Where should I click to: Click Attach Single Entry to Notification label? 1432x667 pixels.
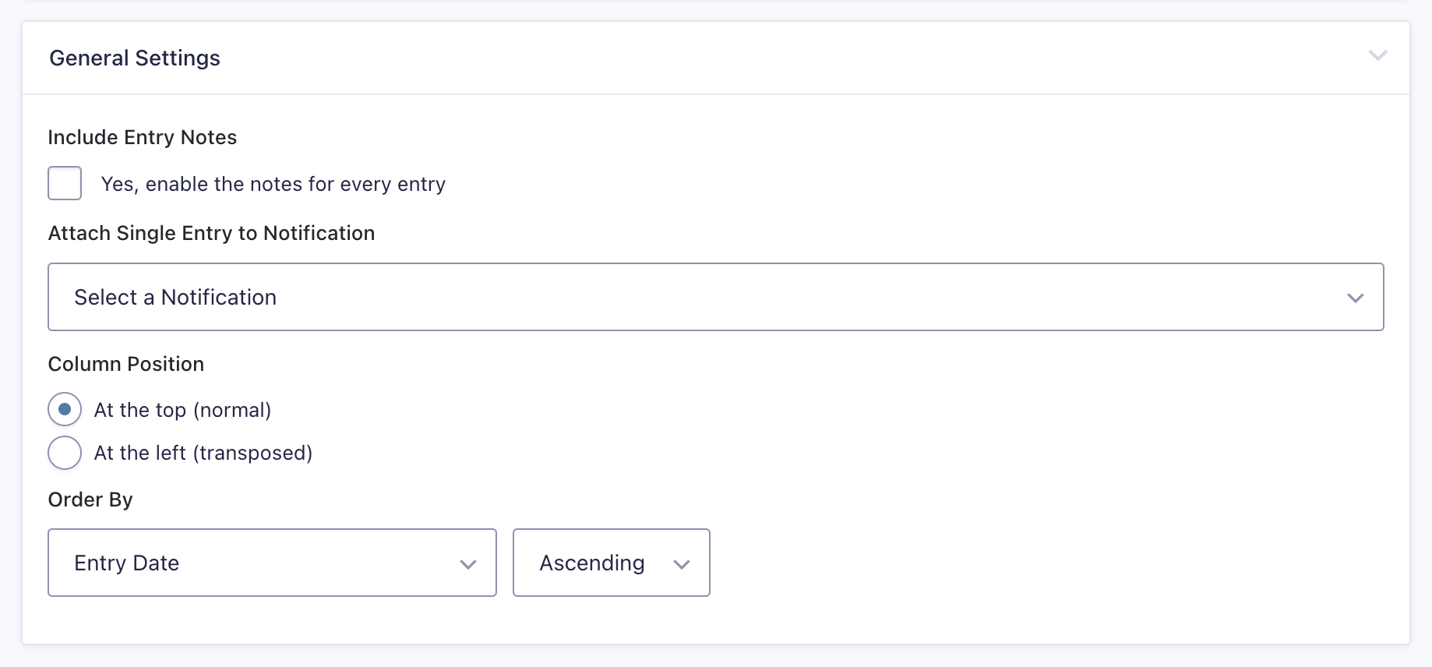pos(211,232)
